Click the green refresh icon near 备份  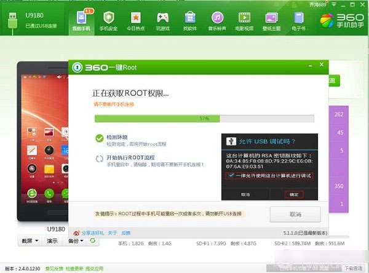(93, 240)
